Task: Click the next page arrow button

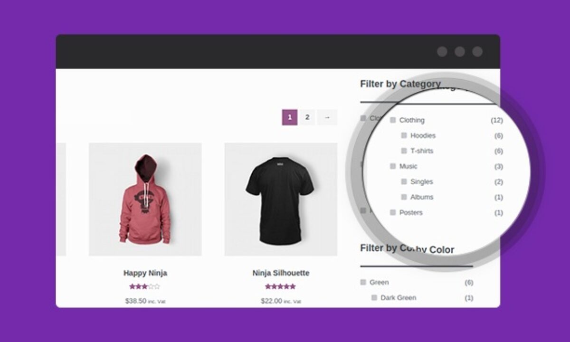Action: [x=327, y=117]
